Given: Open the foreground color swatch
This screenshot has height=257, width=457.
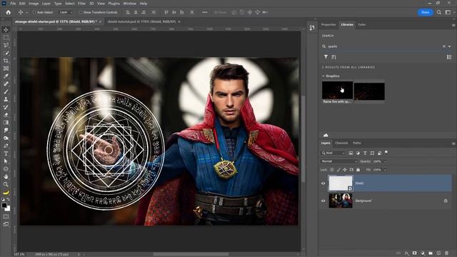Looking at the screenshot, I should coord(4,206).
